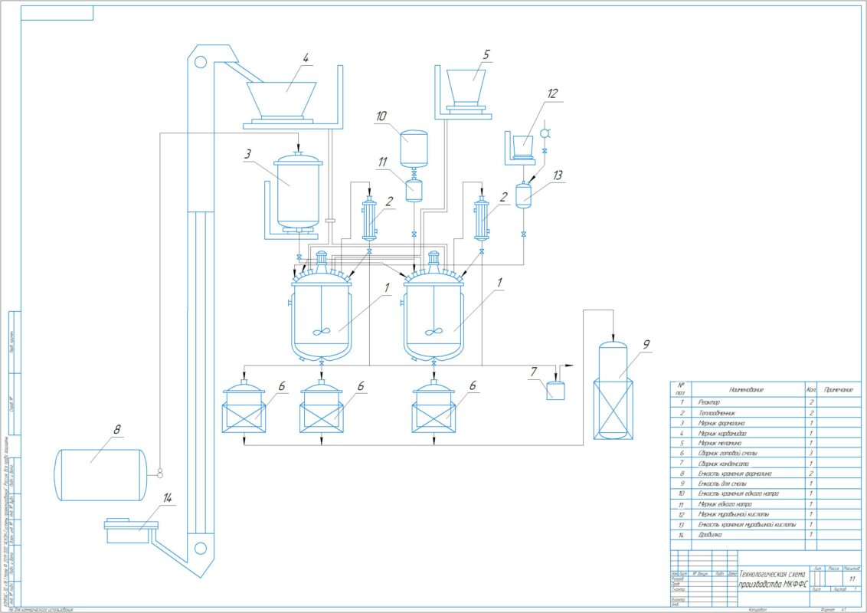Select the carbamide hopper symbol labeled 4
The height and width of the screenshot is (613, 867).
[x=281, y=99]
